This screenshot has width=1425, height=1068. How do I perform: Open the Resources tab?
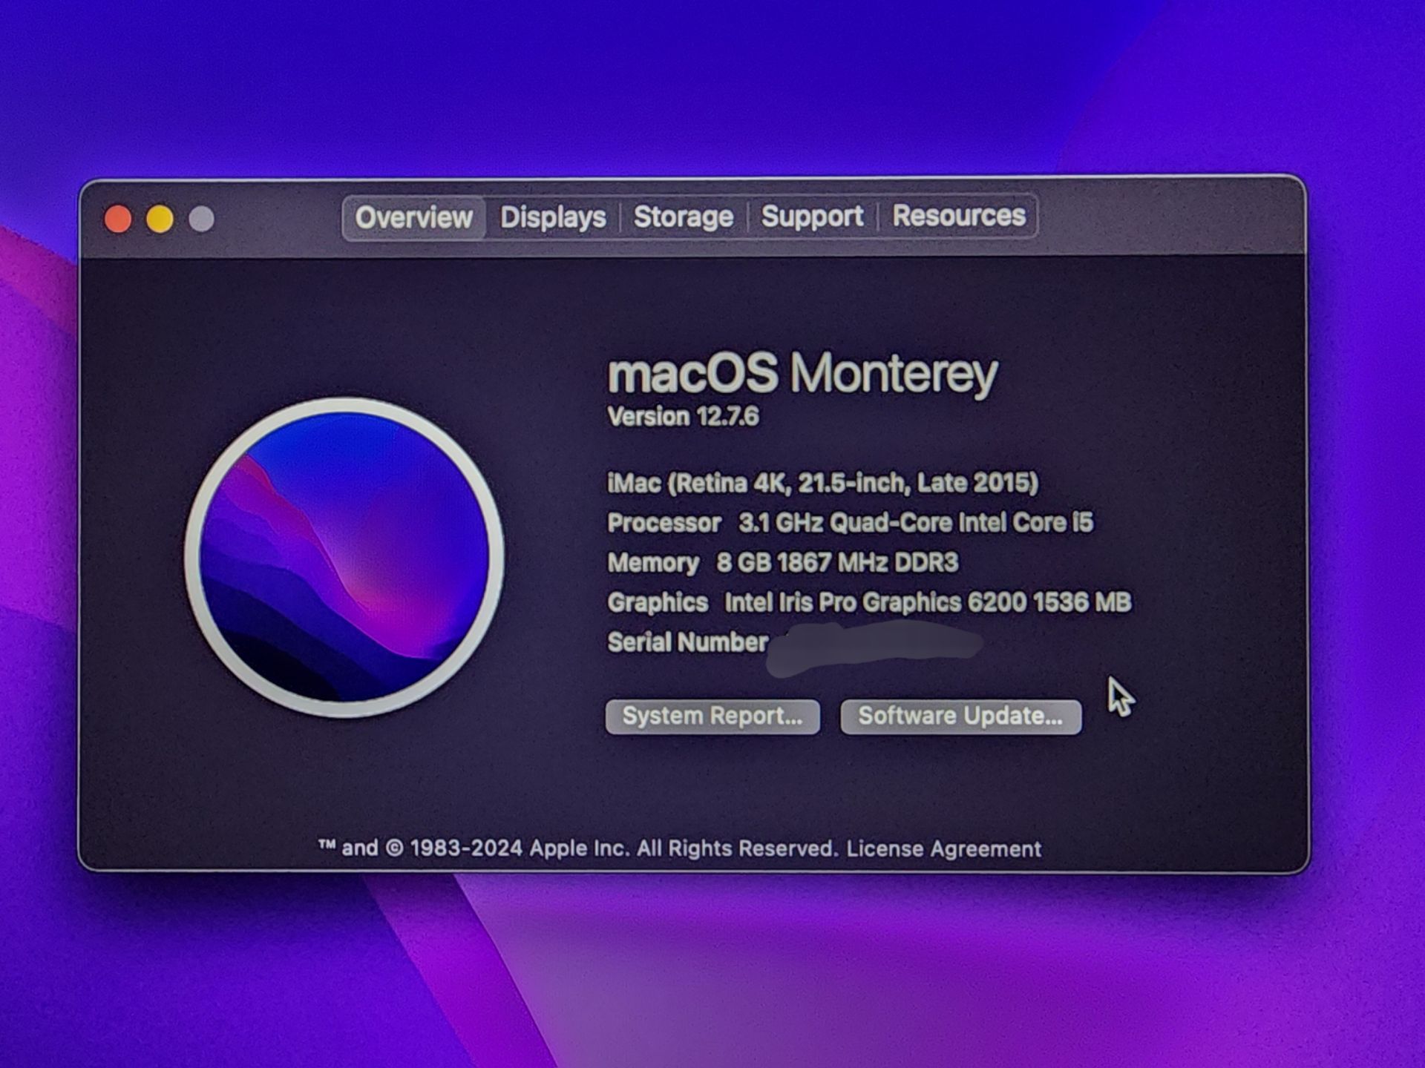point(958,215)
